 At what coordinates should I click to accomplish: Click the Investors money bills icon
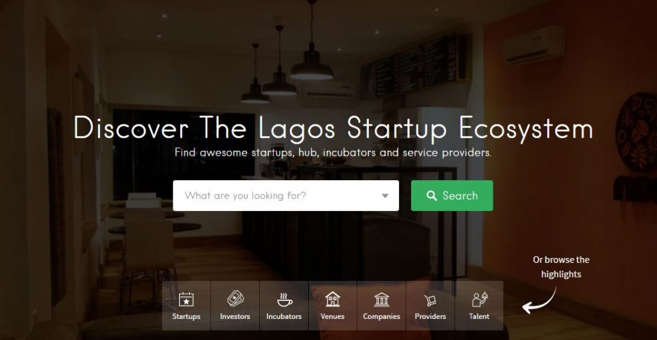pos(235,299)
